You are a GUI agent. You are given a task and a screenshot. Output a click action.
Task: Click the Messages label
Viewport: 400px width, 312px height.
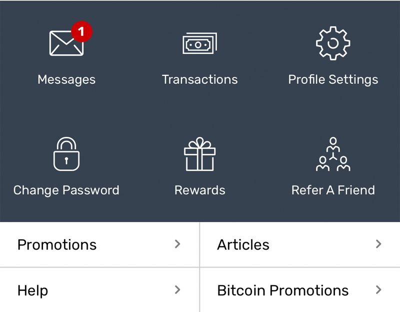click(66, 80)
